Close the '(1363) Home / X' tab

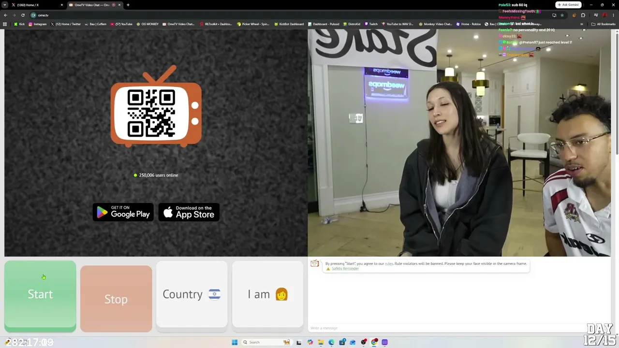[62, 5]
